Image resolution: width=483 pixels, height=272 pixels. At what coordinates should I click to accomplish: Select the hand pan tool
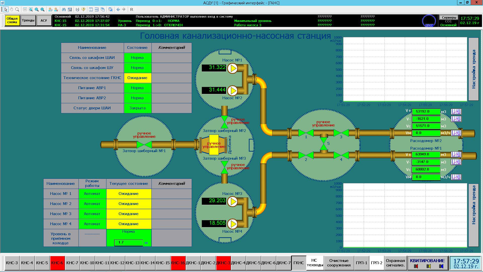(11, 9)
